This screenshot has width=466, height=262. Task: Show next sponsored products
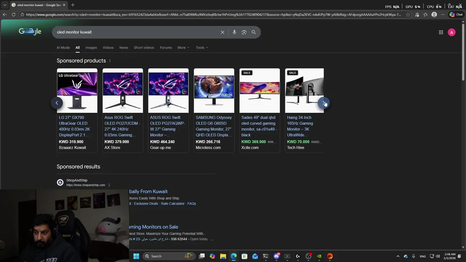[x=324, y=103]
